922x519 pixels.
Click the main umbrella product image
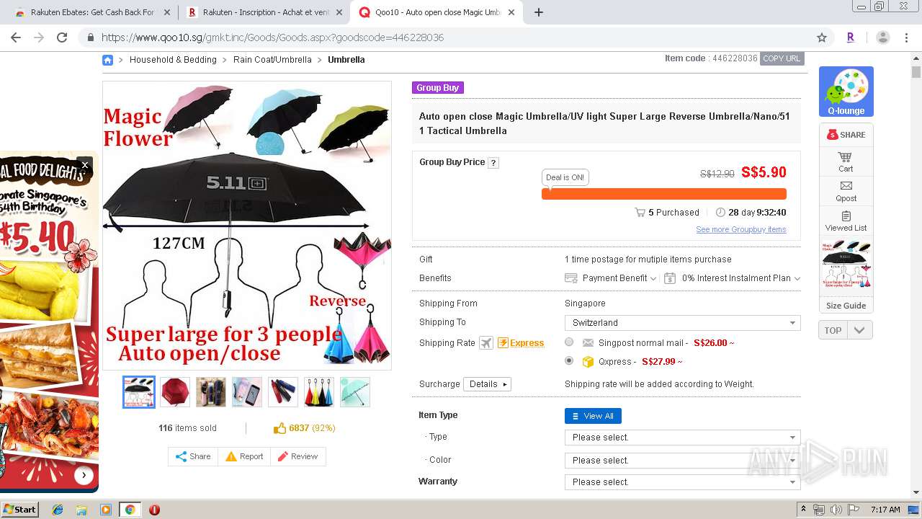247,226
